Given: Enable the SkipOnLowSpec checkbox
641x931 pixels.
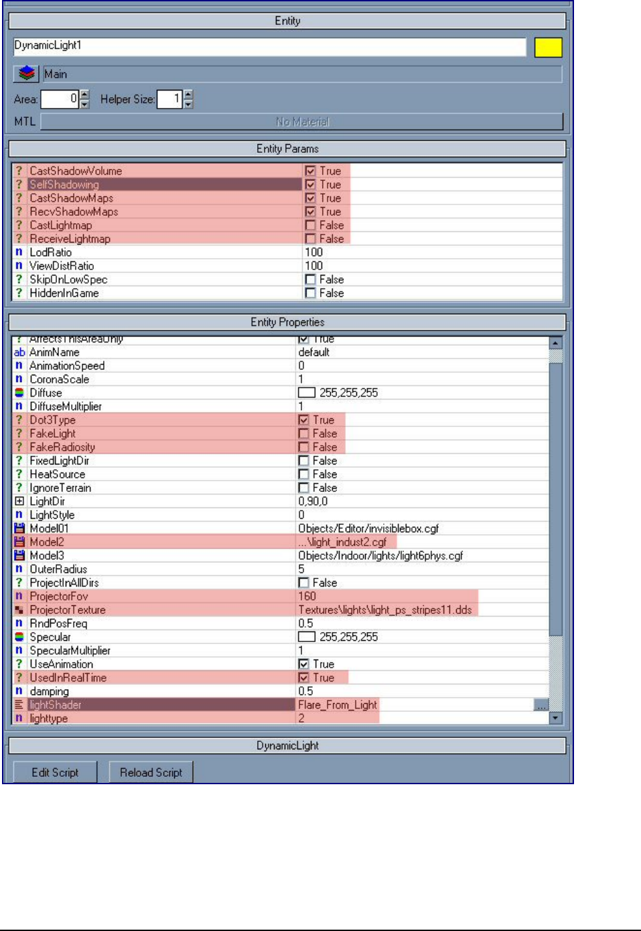Looking at the screenshot, I should (310, 280).
